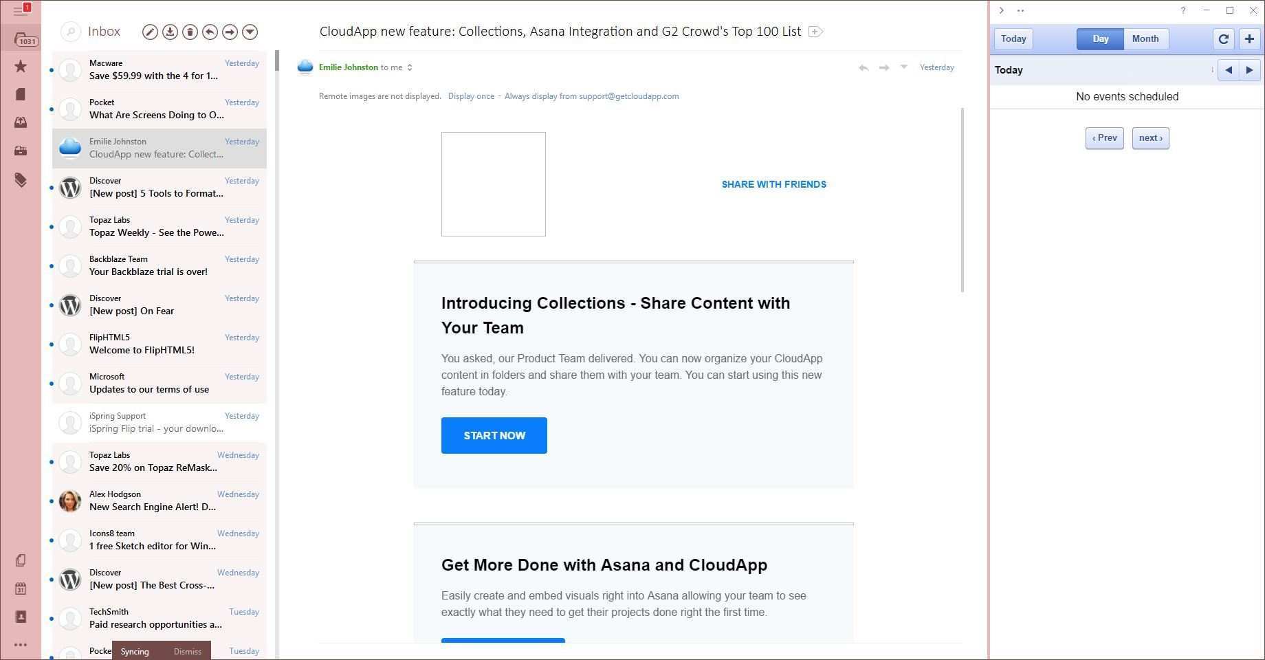Click the blank image placeholder in the email
Screen dimensions: 1265x660
[494, 184]
